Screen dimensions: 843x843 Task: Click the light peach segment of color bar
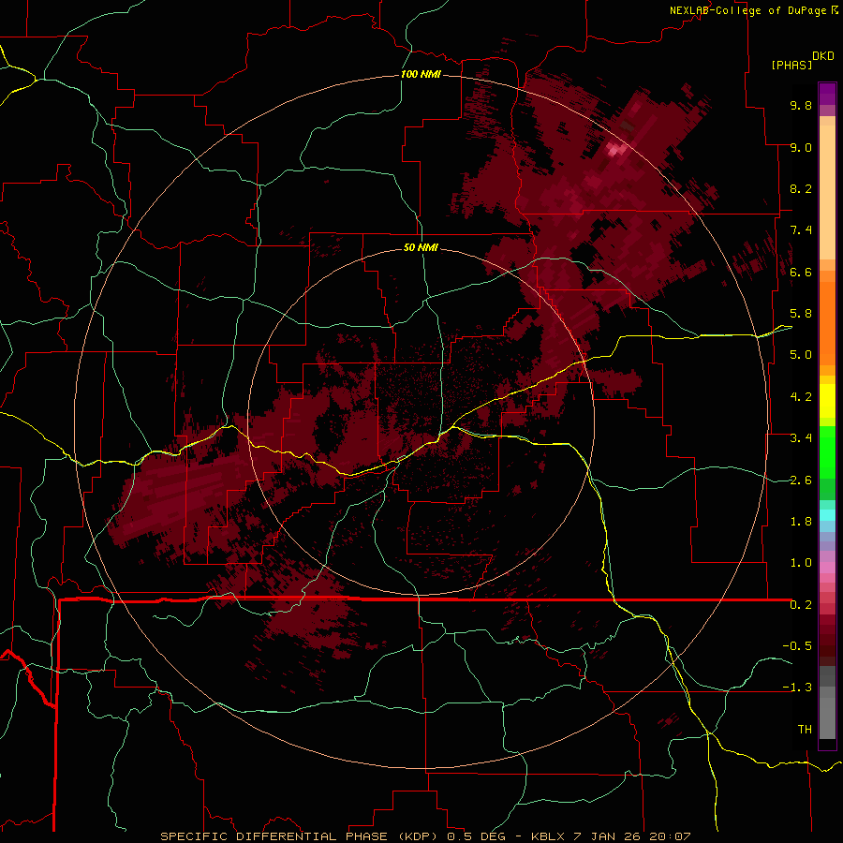coord(827,192)
